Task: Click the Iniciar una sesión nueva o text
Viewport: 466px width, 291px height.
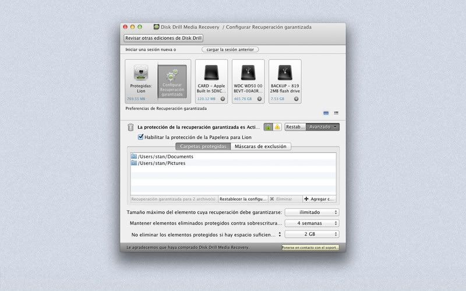Action: click(151, 49)
